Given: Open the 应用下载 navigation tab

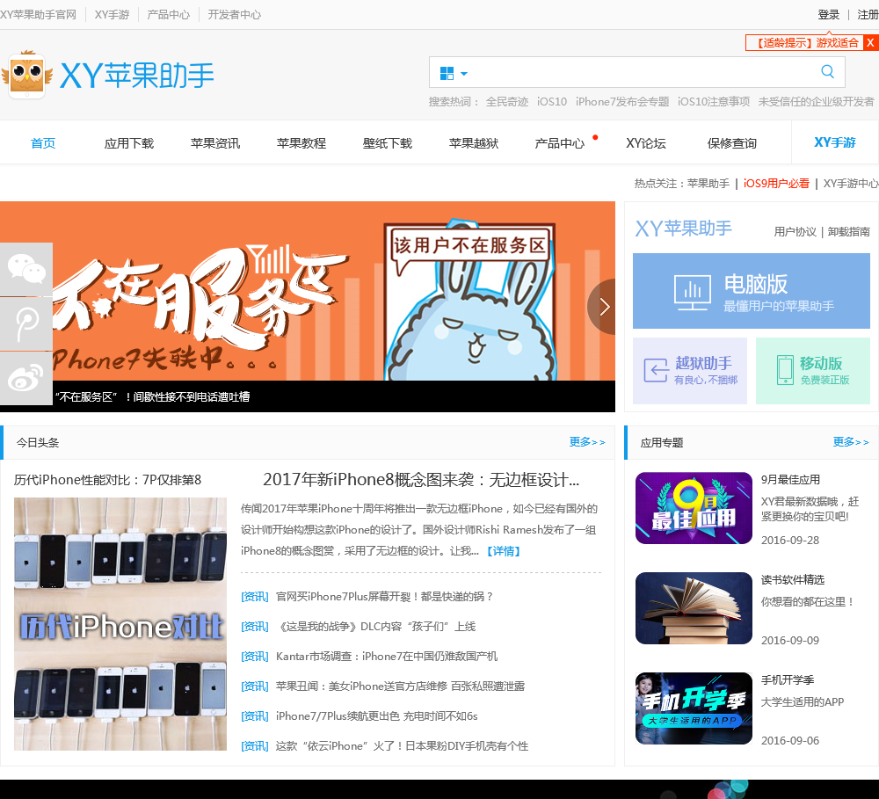Looking at the screenshot, I should pos(129,143).
